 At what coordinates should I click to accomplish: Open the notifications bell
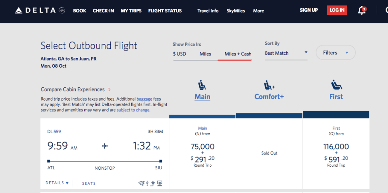tap(362, 10)
